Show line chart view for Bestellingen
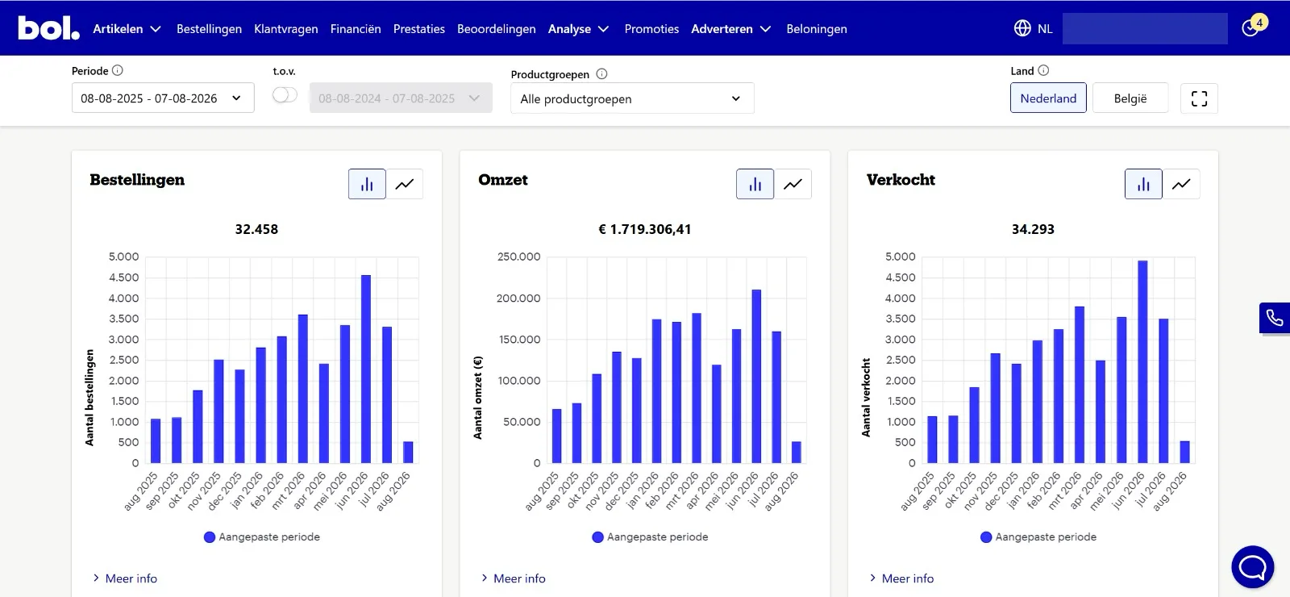Screen dimensions: 1290x597 (x=405, y=184)
